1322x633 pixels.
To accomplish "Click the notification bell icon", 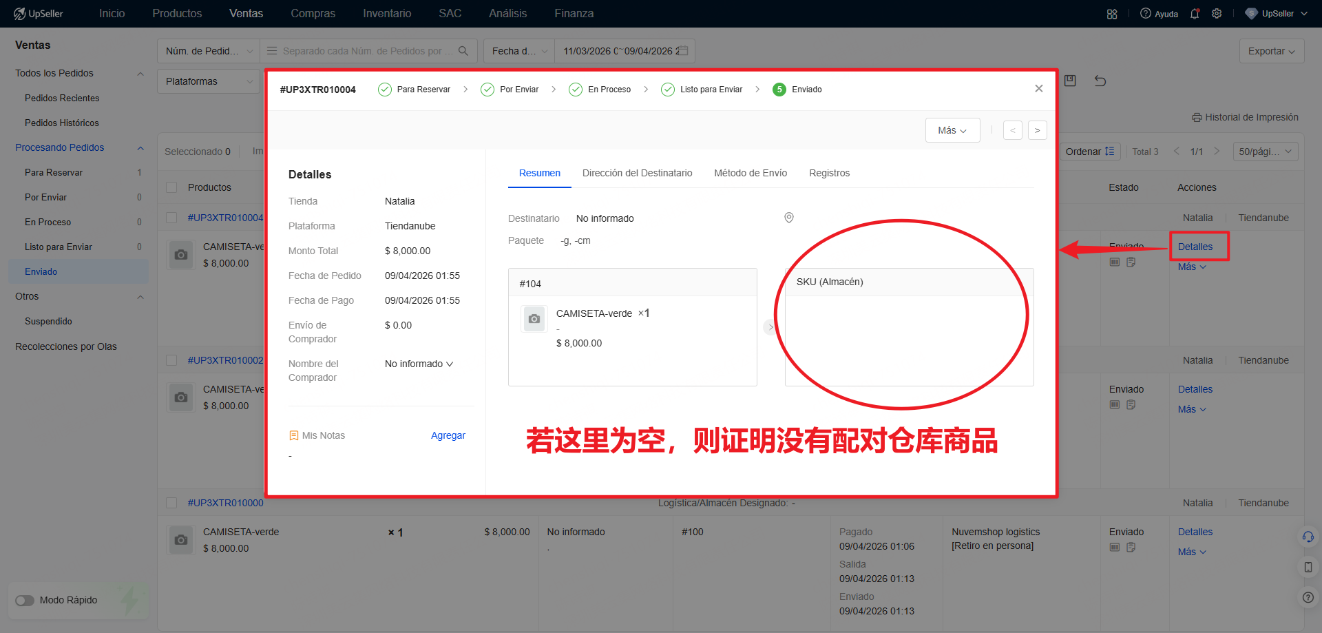I will (1195, 14).
